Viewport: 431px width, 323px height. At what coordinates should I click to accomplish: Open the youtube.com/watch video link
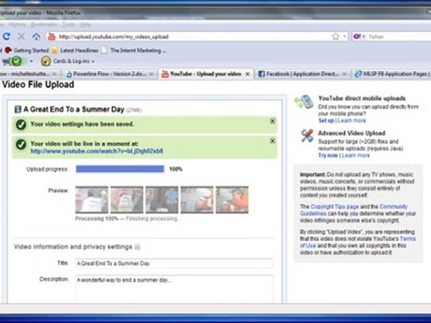click(x=97, y=151)
